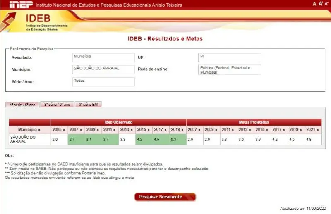
Task: Sort by Metas Projetadas 2021 column
Action: point(313,130)
